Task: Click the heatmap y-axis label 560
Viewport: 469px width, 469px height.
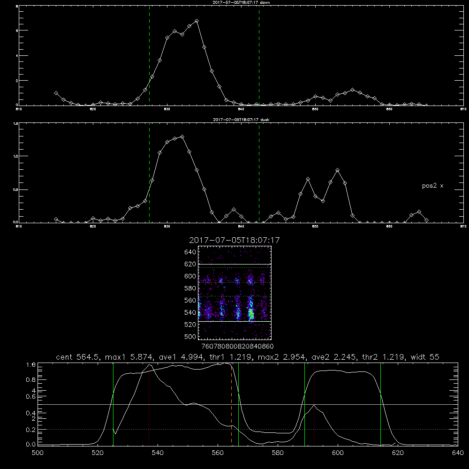Action: 190,300
